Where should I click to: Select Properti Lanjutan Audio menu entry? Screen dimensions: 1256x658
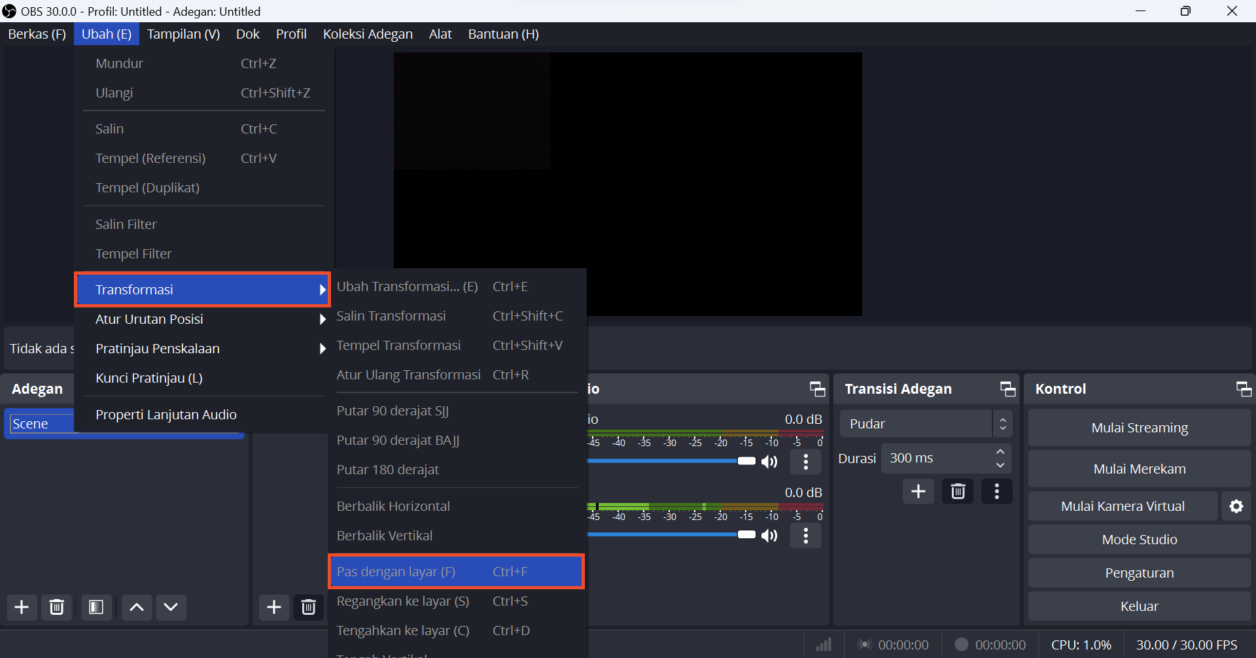pyautogui.click(x=166, y=415)
